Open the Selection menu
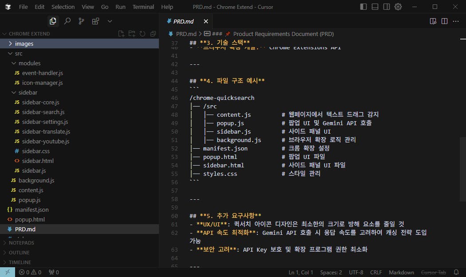This screenshot has width=466, height=277. click(63, 7)
